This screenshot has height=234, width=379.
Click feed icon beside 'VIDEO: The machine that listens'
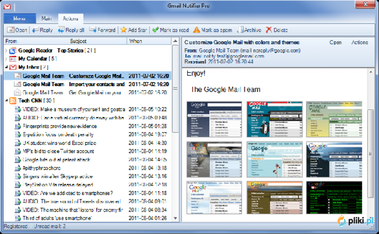[18, 210]
